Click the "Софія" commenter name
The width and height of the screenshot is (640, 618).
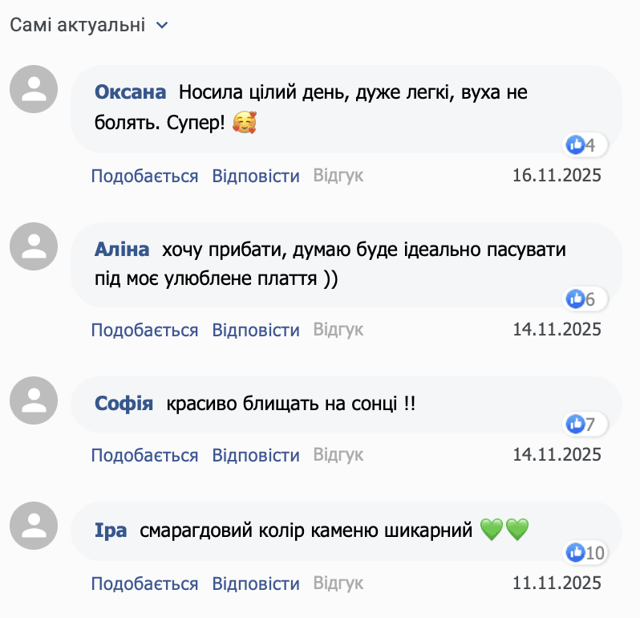pos(124,404)
